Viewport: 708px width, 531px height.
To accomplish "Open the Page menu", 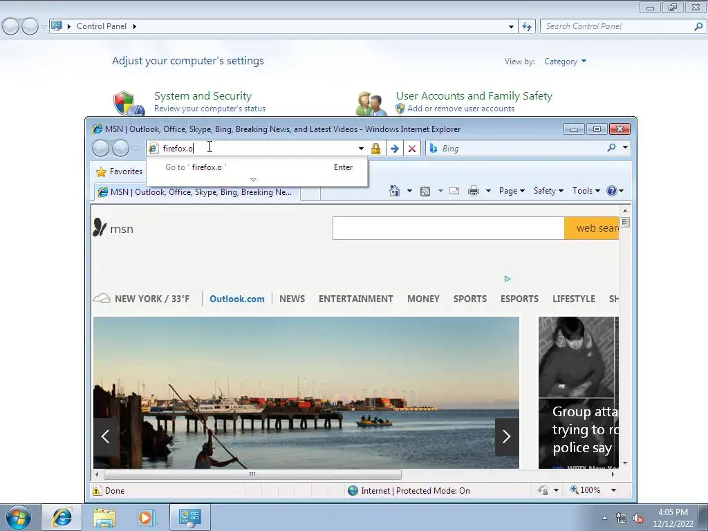I will (512, 191).
